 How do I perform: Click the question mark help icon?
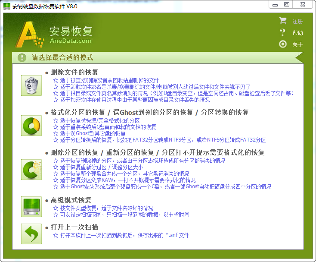coord(283,32)
